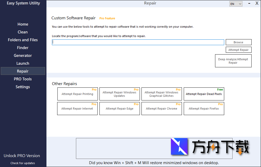This screenshot has height=167, width=261.
Task: Open the PRO Tools section
Action: coord(23,79)
